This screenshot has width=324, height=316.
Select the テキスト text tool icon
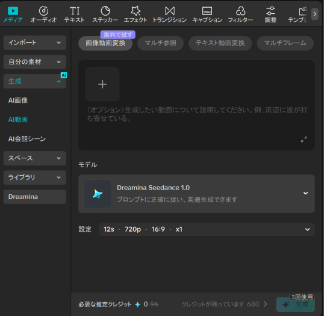pos(75,11)
